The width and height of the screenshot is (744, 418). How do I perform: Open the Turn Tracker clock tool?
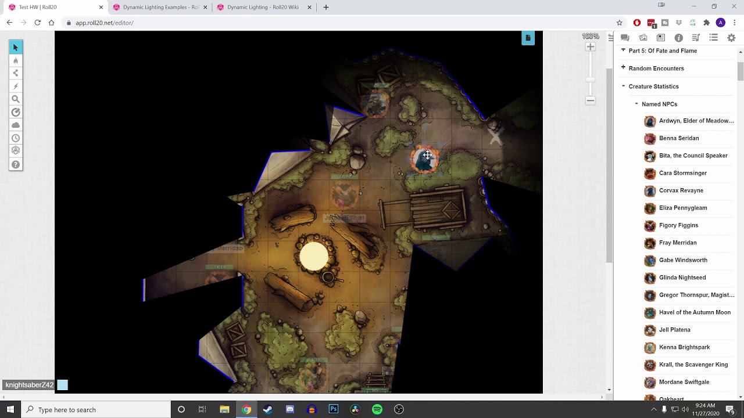point(16,138)
